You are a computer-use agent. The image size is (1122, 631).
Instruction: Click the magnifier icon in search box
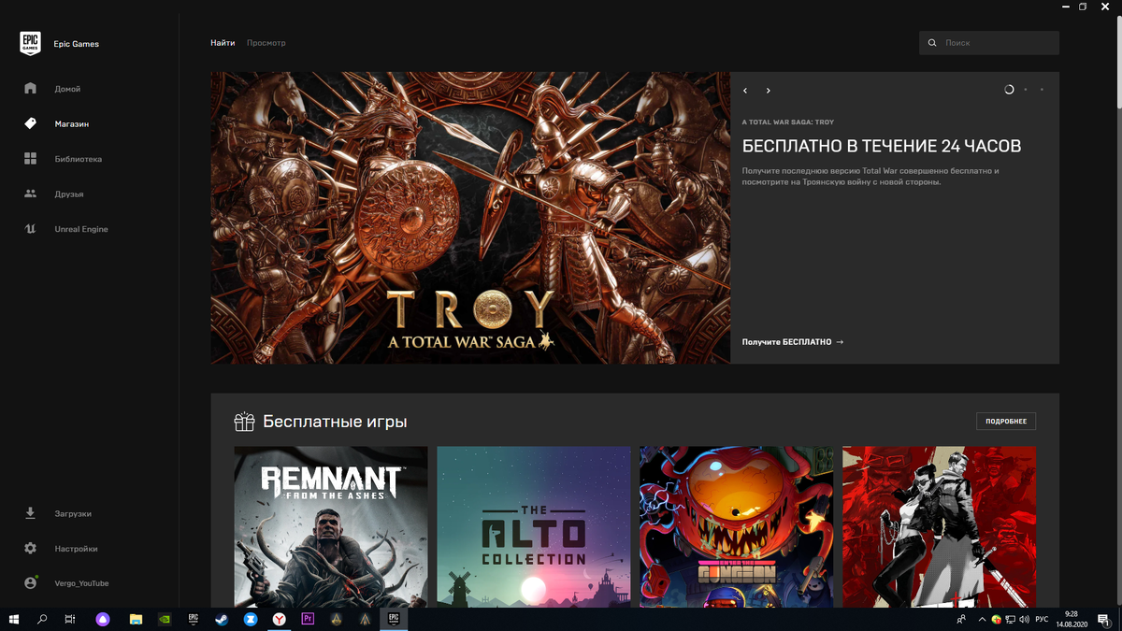click(932, 43)
